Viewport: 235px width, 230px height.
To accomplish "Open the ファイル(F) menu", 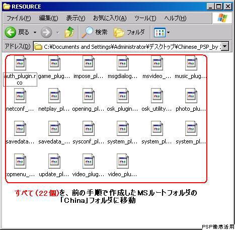I will click(19, 18).
